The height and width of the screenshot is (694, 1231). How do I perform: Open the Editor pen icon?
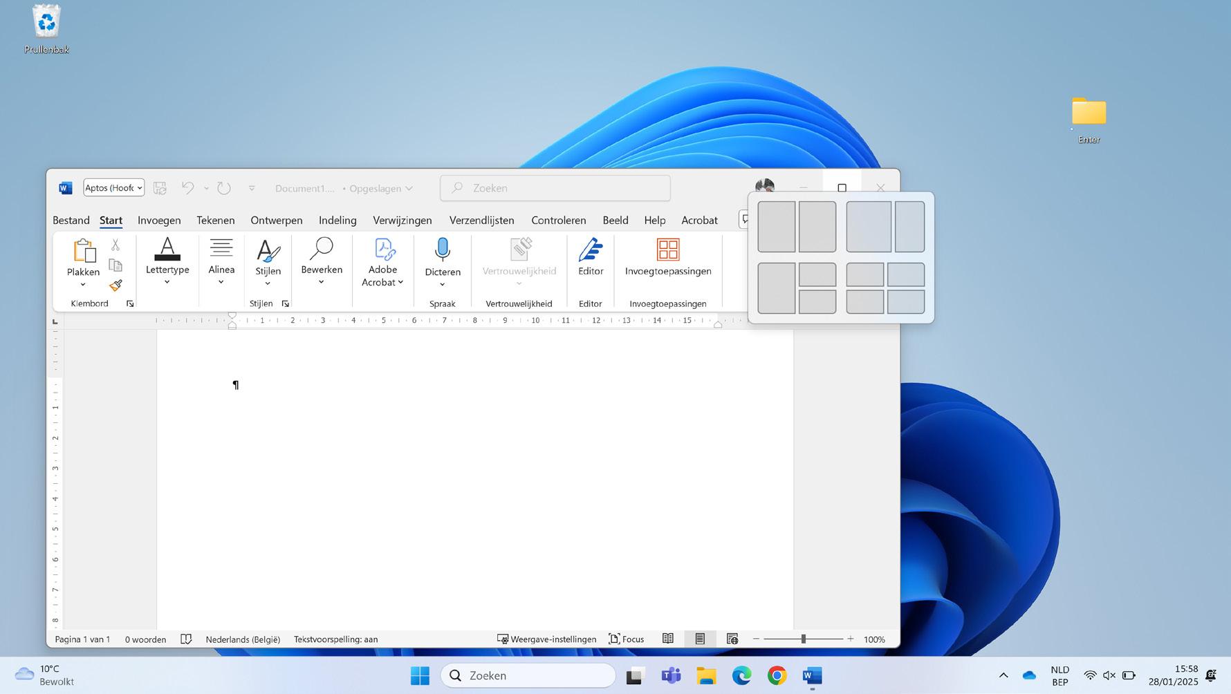click(x=591, y=250)
